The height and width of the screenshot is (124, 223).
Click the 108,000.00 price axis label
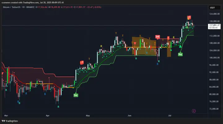tap(214, 43)
